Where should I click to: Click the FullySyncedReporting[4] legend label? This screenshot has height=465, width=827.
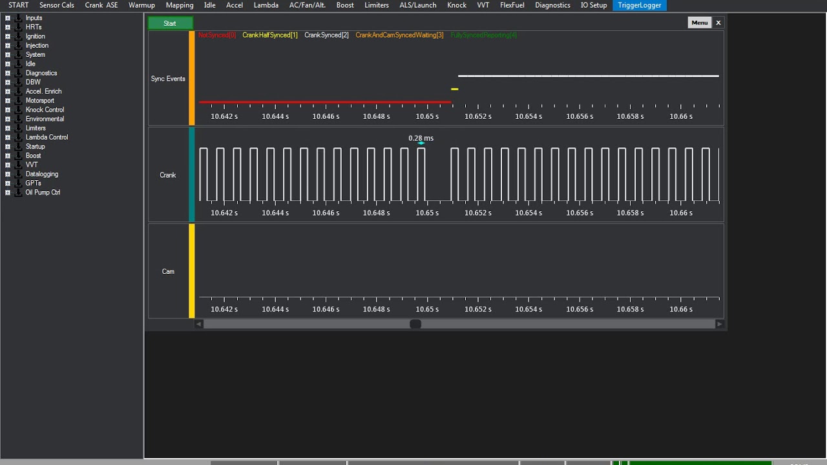tap(484, 35)
